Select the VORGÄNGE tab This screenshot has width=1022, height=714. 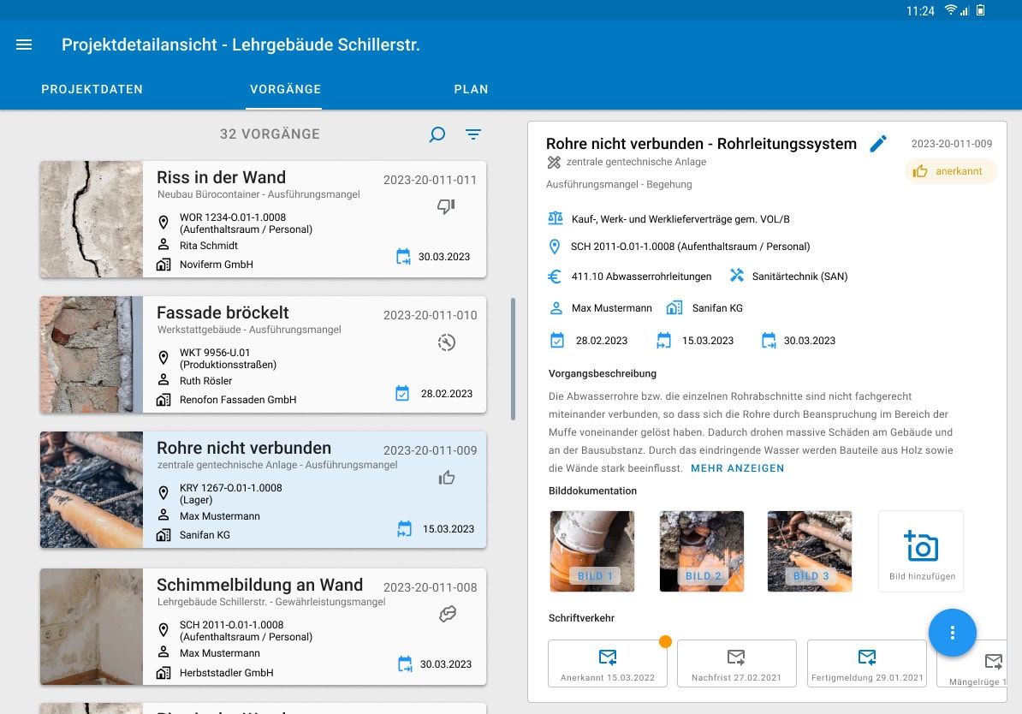point(286,89)
